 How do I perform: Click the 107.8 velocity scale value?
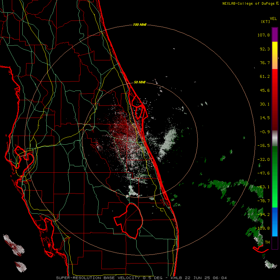264,35
